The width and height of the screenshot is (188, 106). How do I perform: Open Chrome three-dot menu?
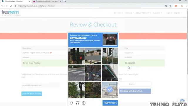pyautogui.click(x=186, y=6)
